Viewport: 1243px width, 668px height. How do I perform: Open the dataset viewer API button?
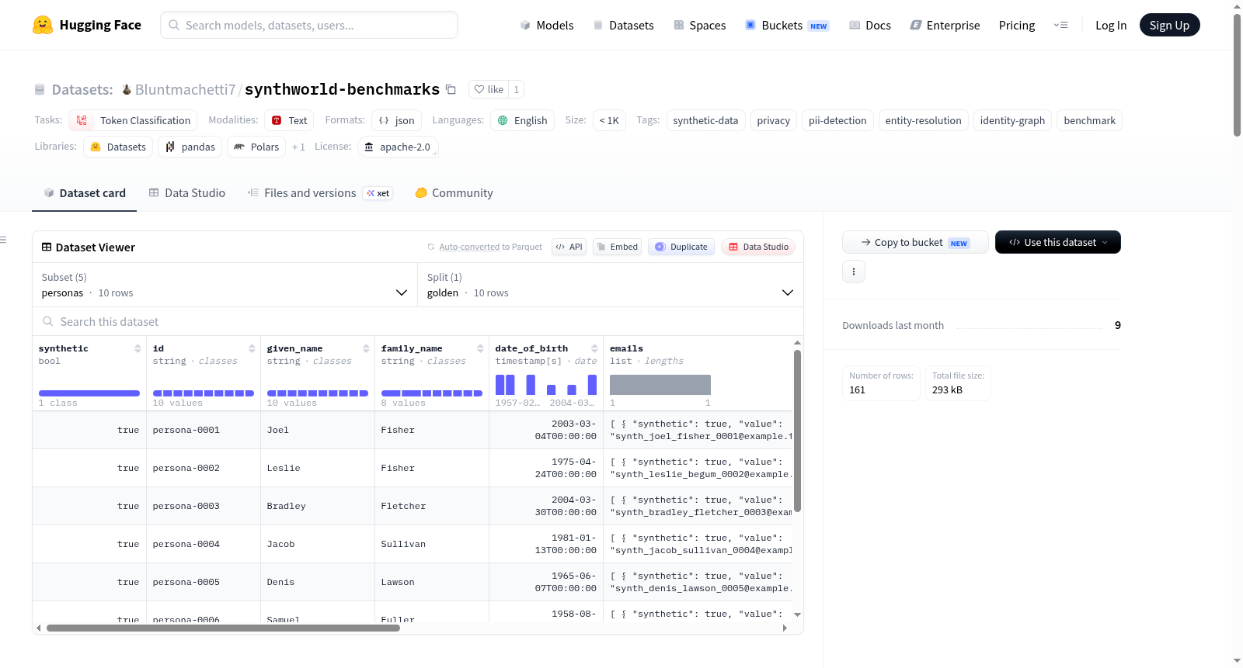tap(569, 247)
